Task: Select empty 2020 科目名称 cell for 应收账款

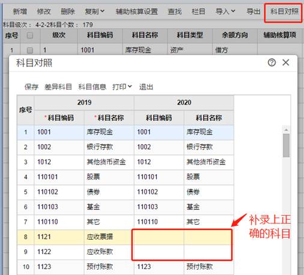Action: [208, 252]
